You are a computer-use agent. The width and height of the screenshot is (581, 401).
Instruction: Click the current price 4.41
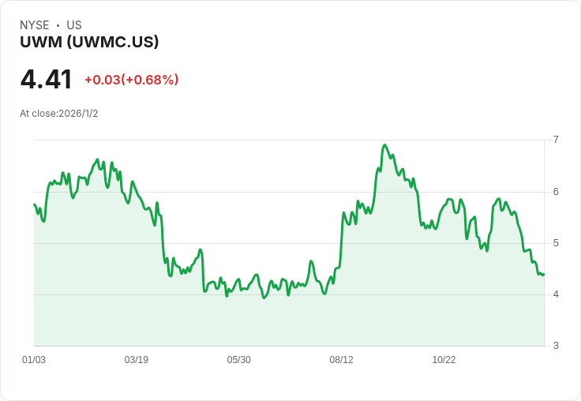[x=46, y=80]
